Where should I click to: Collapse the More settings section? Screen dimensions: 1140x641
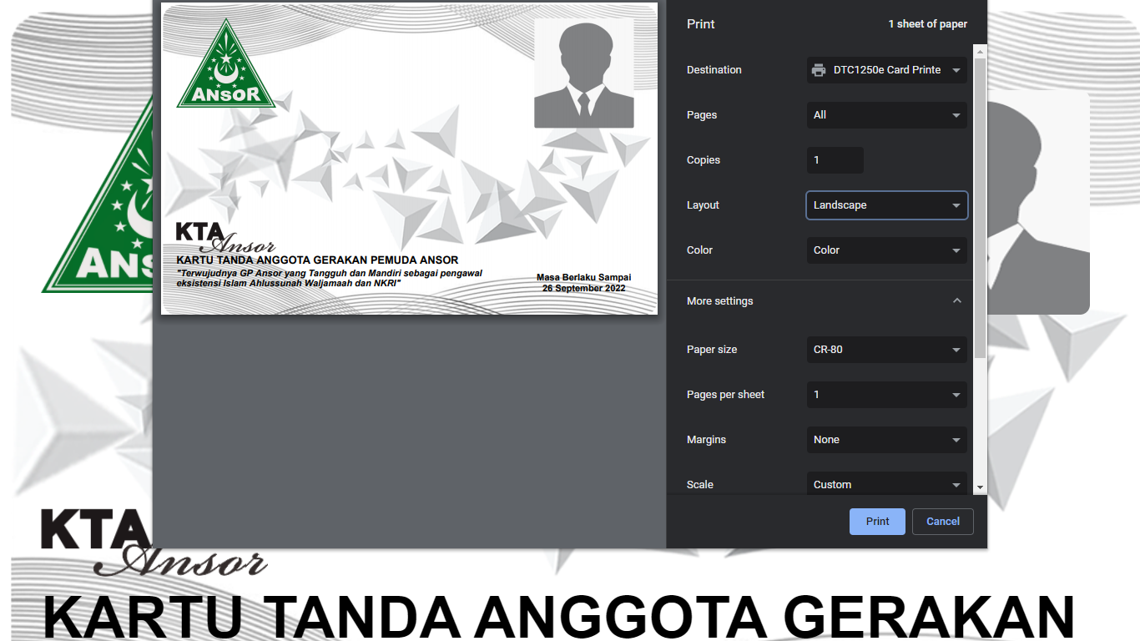[957, 301]
